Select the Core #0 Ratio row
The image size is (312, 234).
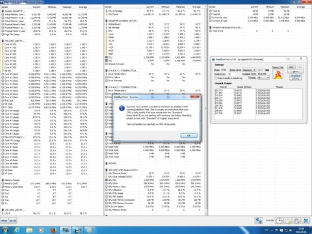pyautogui.click(x=44, y=144)
